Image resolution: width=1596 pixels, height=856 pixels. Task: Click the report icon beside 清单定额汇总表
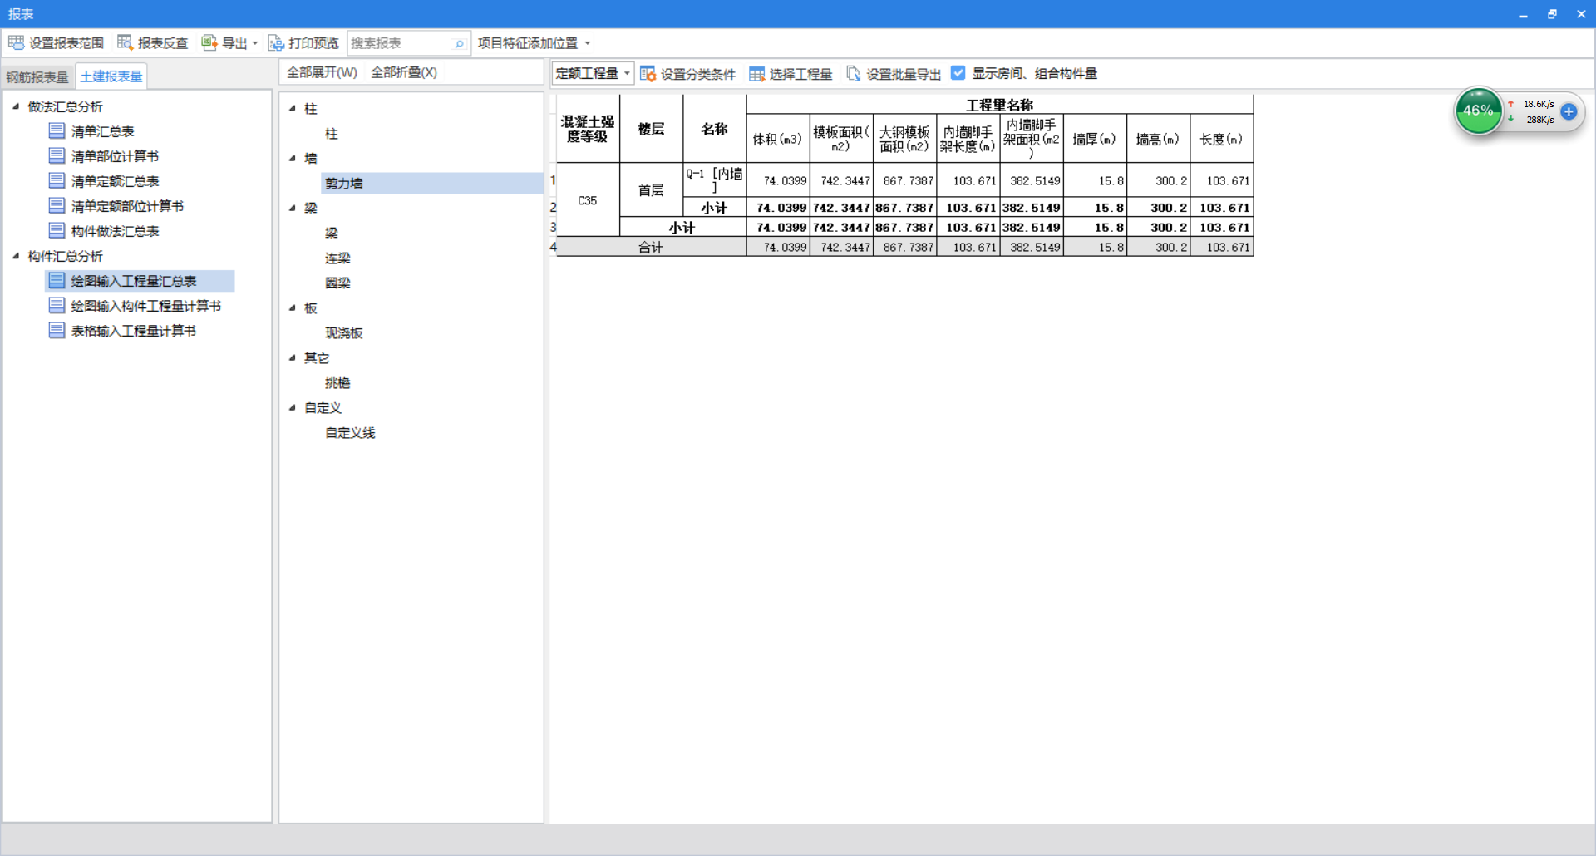(57, 180)
